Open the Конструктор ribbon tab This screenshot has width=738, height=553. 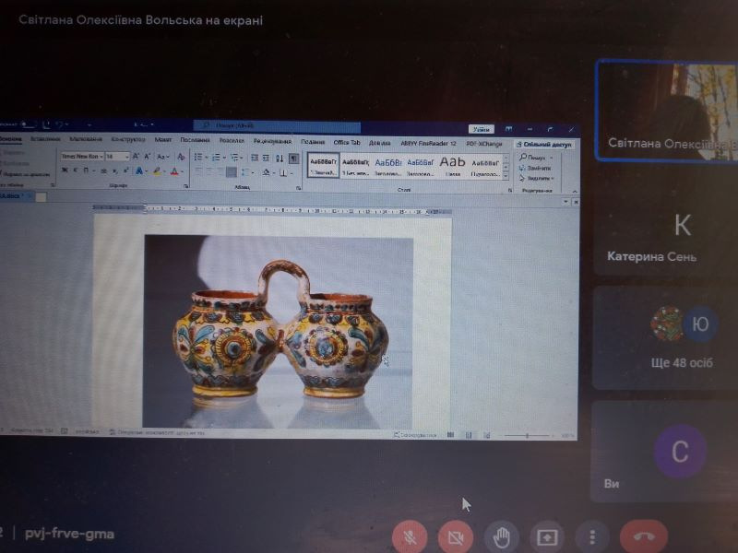coord(128,139)
